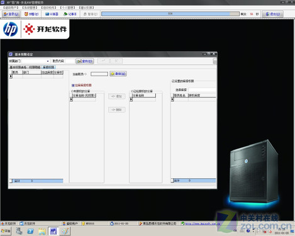Launch the 计算器 calculator tool

pyautogui.click(x=52, y=14)
